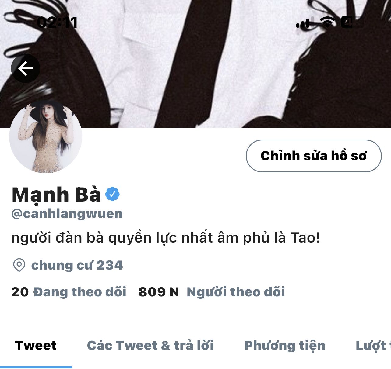391x369 pixels.
Task: Tap the location pin icon
Action: pos(19,265)
